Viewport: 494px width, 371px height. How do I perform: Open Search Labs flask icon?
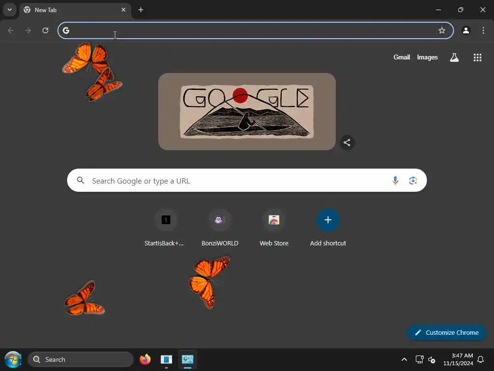pyautogui.click(x=454, y=57)
